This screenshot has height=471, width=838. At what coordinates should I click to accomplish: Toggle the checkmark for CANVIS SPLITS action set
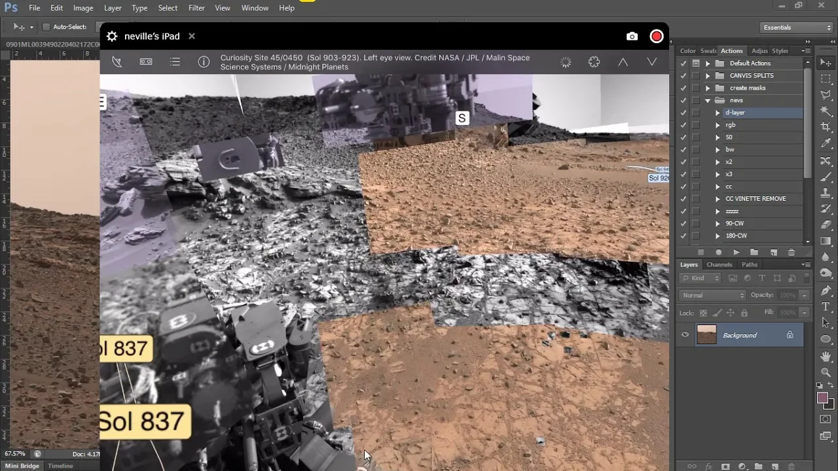(683, 76)
